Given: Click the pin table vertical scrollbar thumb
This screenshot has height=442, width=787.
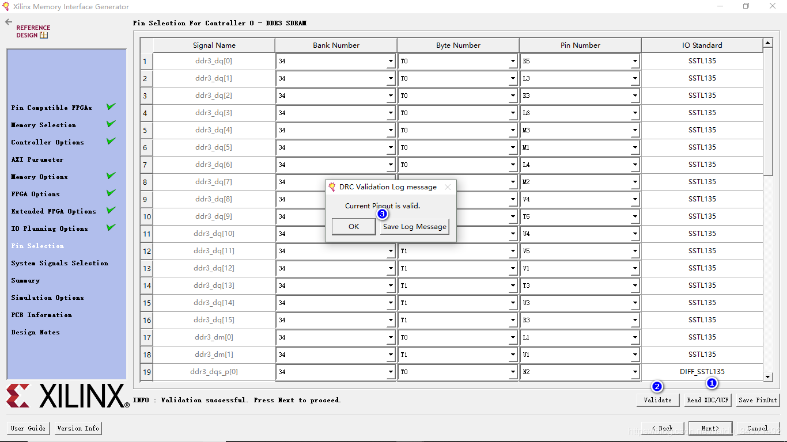Looking at the screenshot, I should click(x=767, y=112).
